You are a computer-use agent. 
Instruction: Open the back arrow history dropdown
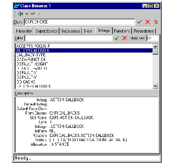click(x=27, y=14)
